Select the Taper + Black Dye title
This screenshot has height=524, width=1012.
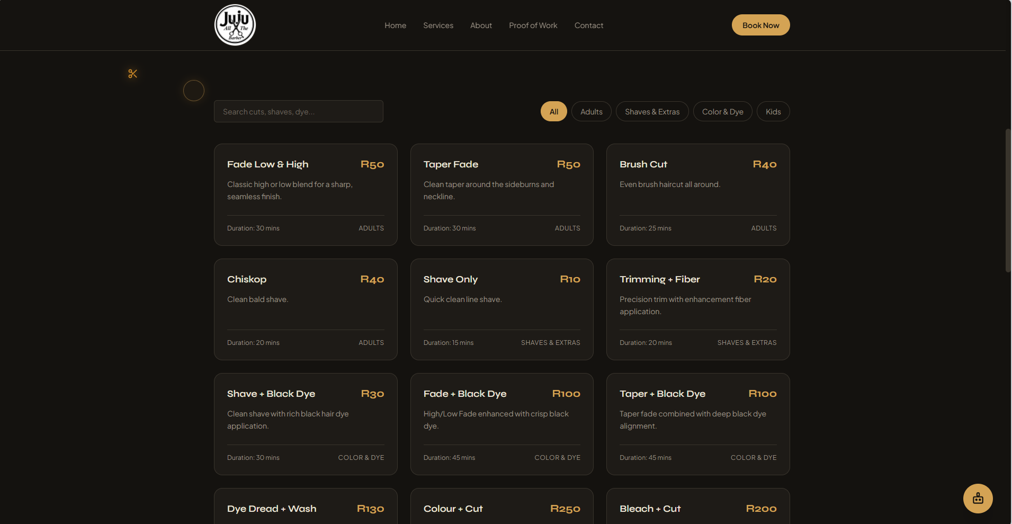[x=662, y=394]
